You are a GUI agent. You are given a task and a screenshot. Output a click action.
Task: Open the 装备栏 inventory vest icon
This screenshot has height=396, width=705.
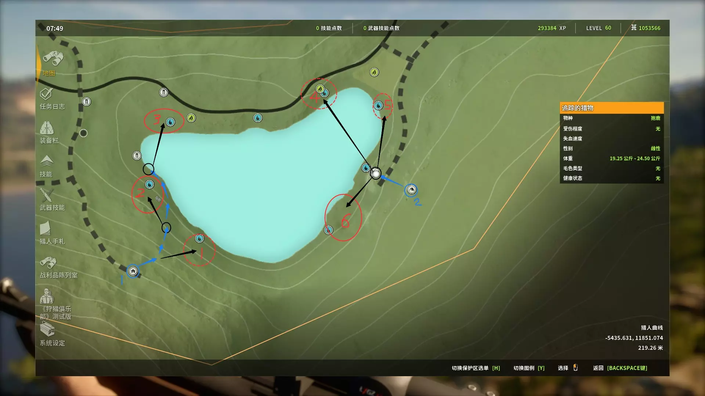pyautogui.click(x=47, y=128)
